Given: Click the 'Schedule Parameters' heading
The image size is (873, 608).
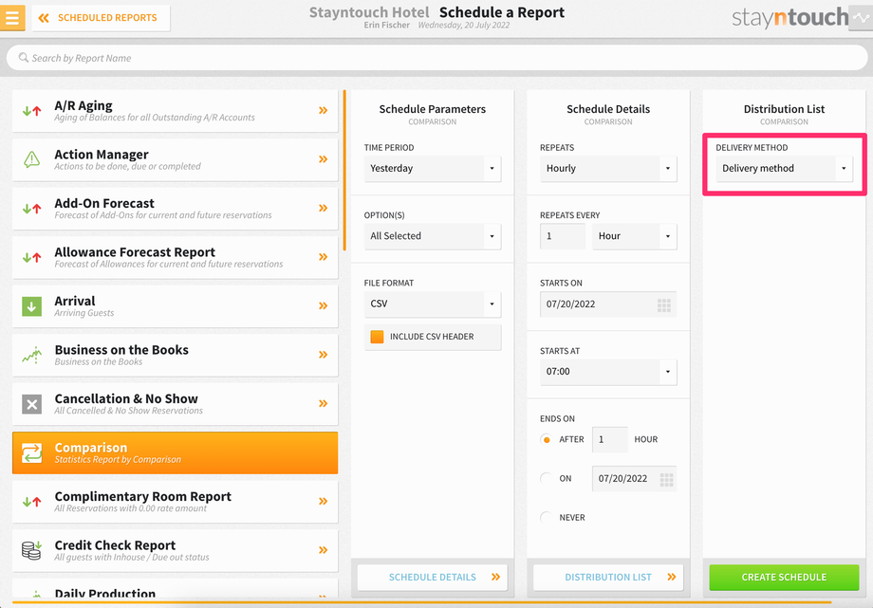Looking at the screenshot, I should coord(433,109).
